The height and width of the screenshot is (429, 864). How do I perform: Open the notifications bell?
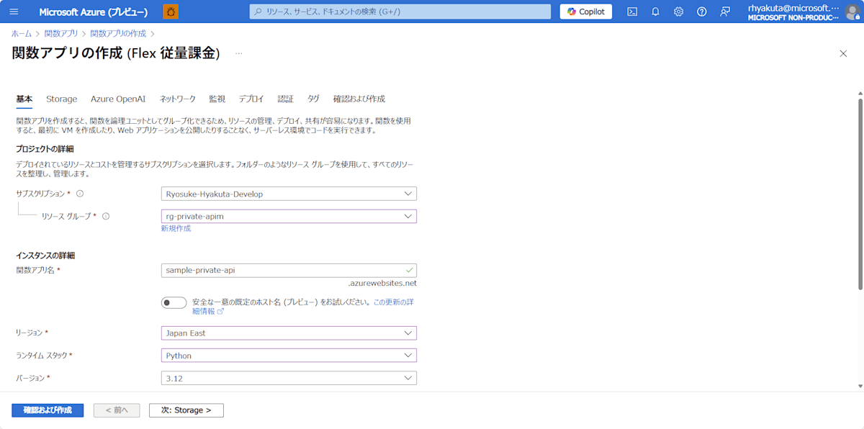tap(655, 12)
